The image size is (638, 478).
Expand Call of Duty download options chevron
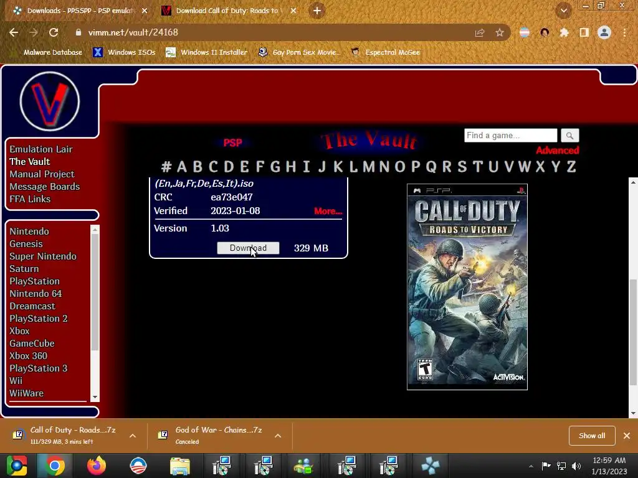(133, 436)
